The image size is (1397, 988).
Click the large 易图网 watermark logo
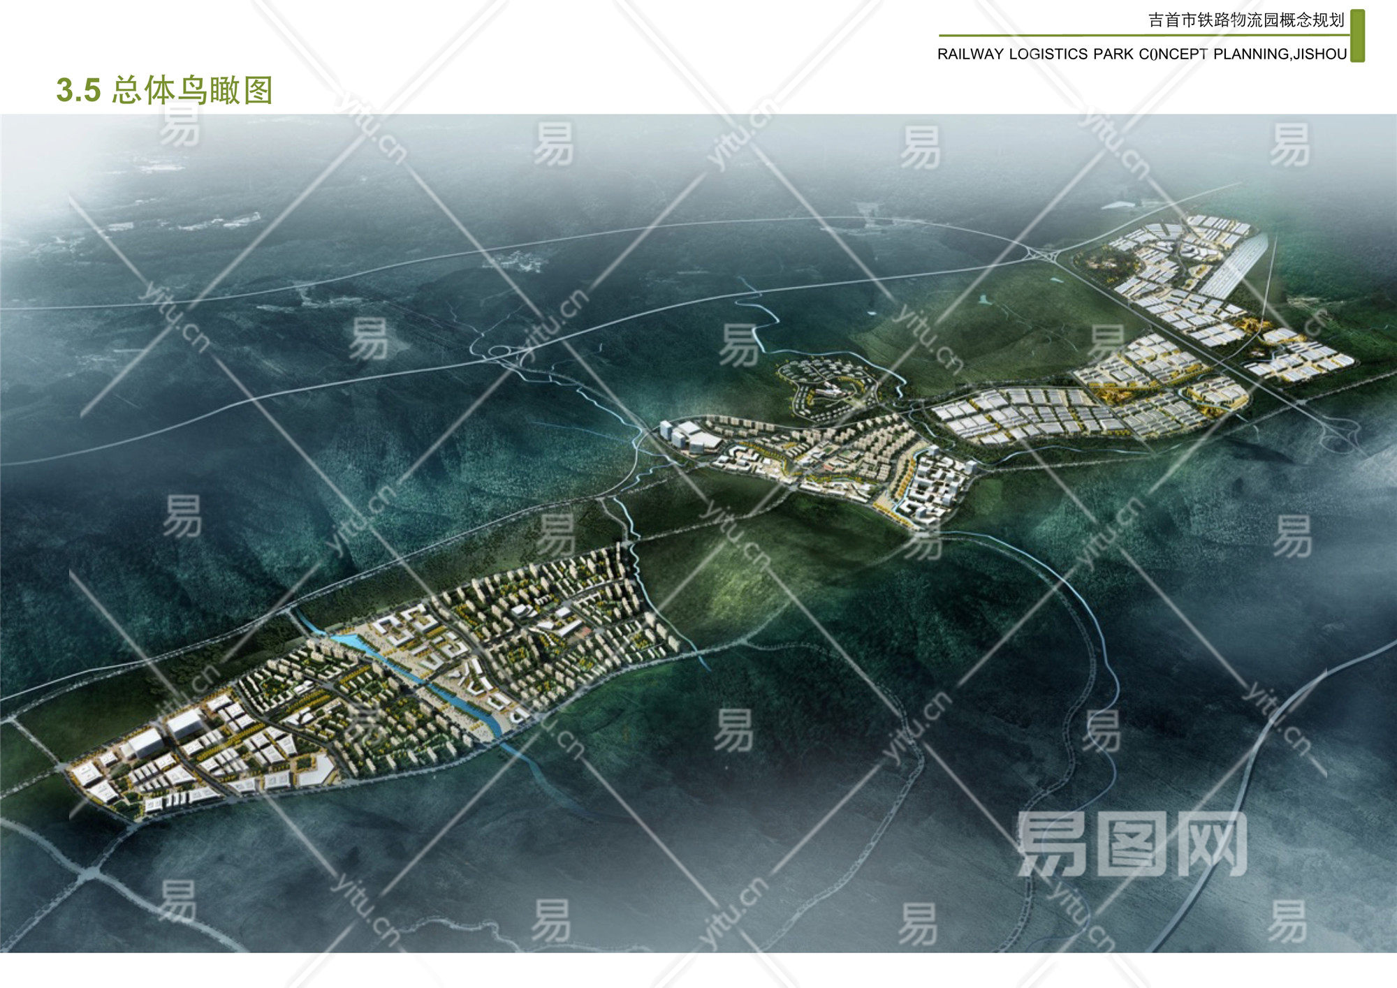tap(1132, 843)
